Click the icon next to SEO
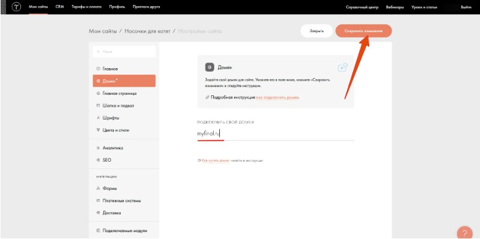The image size is (480, 239). (x=98, y=160)
